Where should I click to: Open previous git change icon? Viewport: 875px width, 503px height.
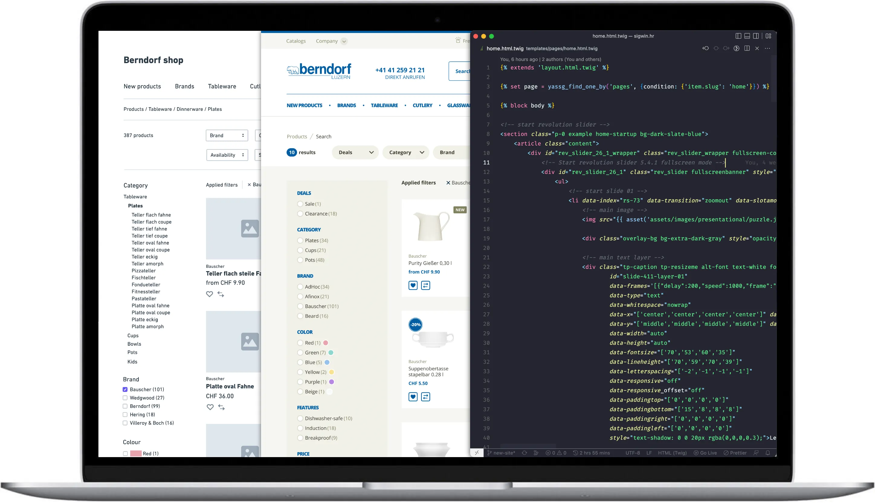point(705,48)
